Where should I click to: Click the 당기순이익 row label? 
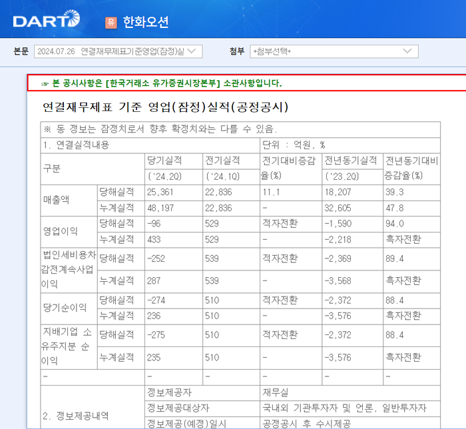pos(65,308)
